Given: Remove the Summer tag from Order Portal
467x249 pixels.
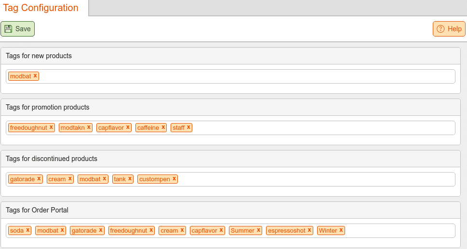Looking at the screenshot, I should click(x=258, y=230).
